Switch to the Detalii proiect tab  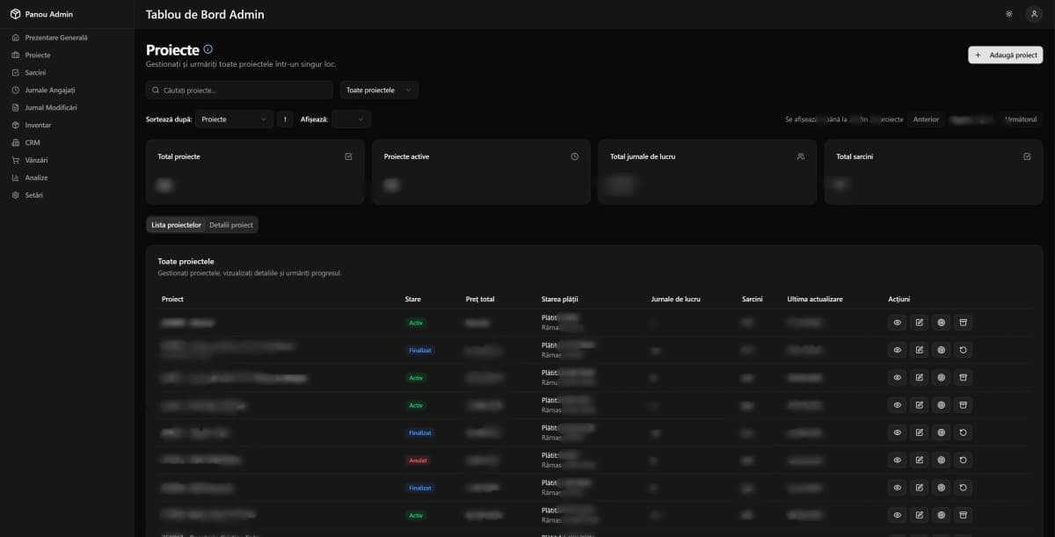tap(231, 225)
